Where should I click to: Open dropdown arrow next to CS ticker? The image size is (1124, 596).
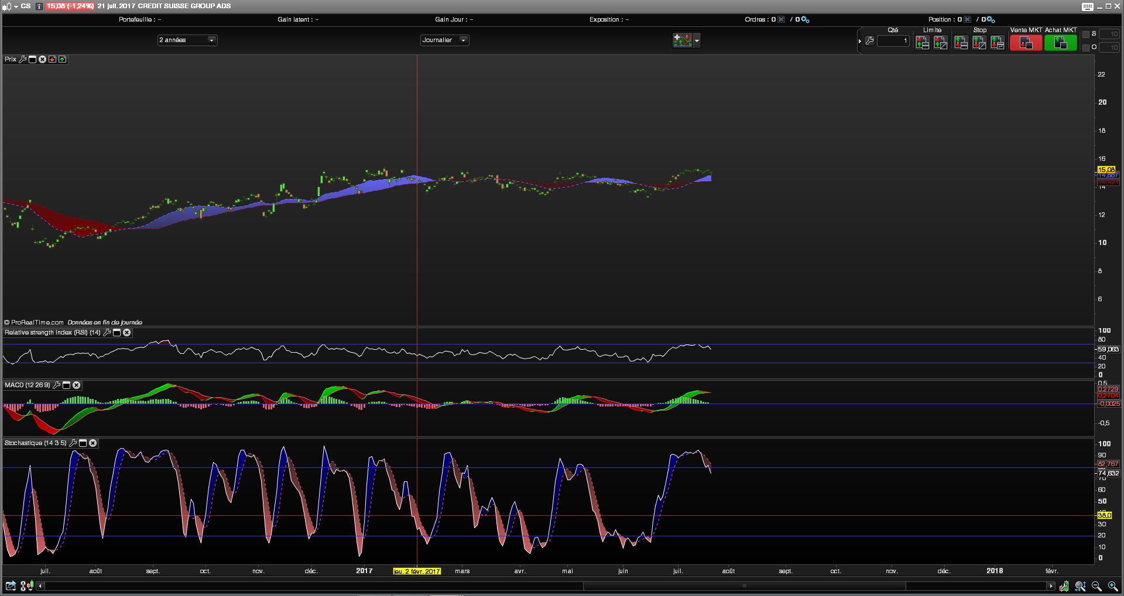coord(16,6)
